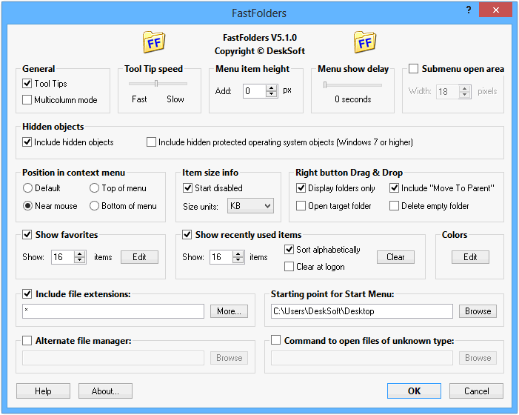Click the "Fast" tool tip speed label
This screenshot has width=519, height=415.
[x=139, y=99]
